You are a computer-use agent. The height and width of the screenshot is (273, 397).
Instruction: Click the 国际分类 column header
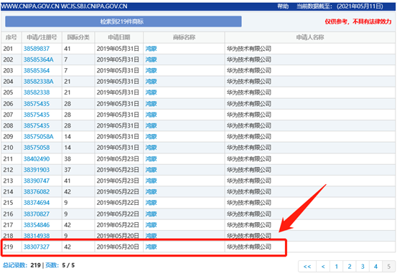[x=78, y=37]
